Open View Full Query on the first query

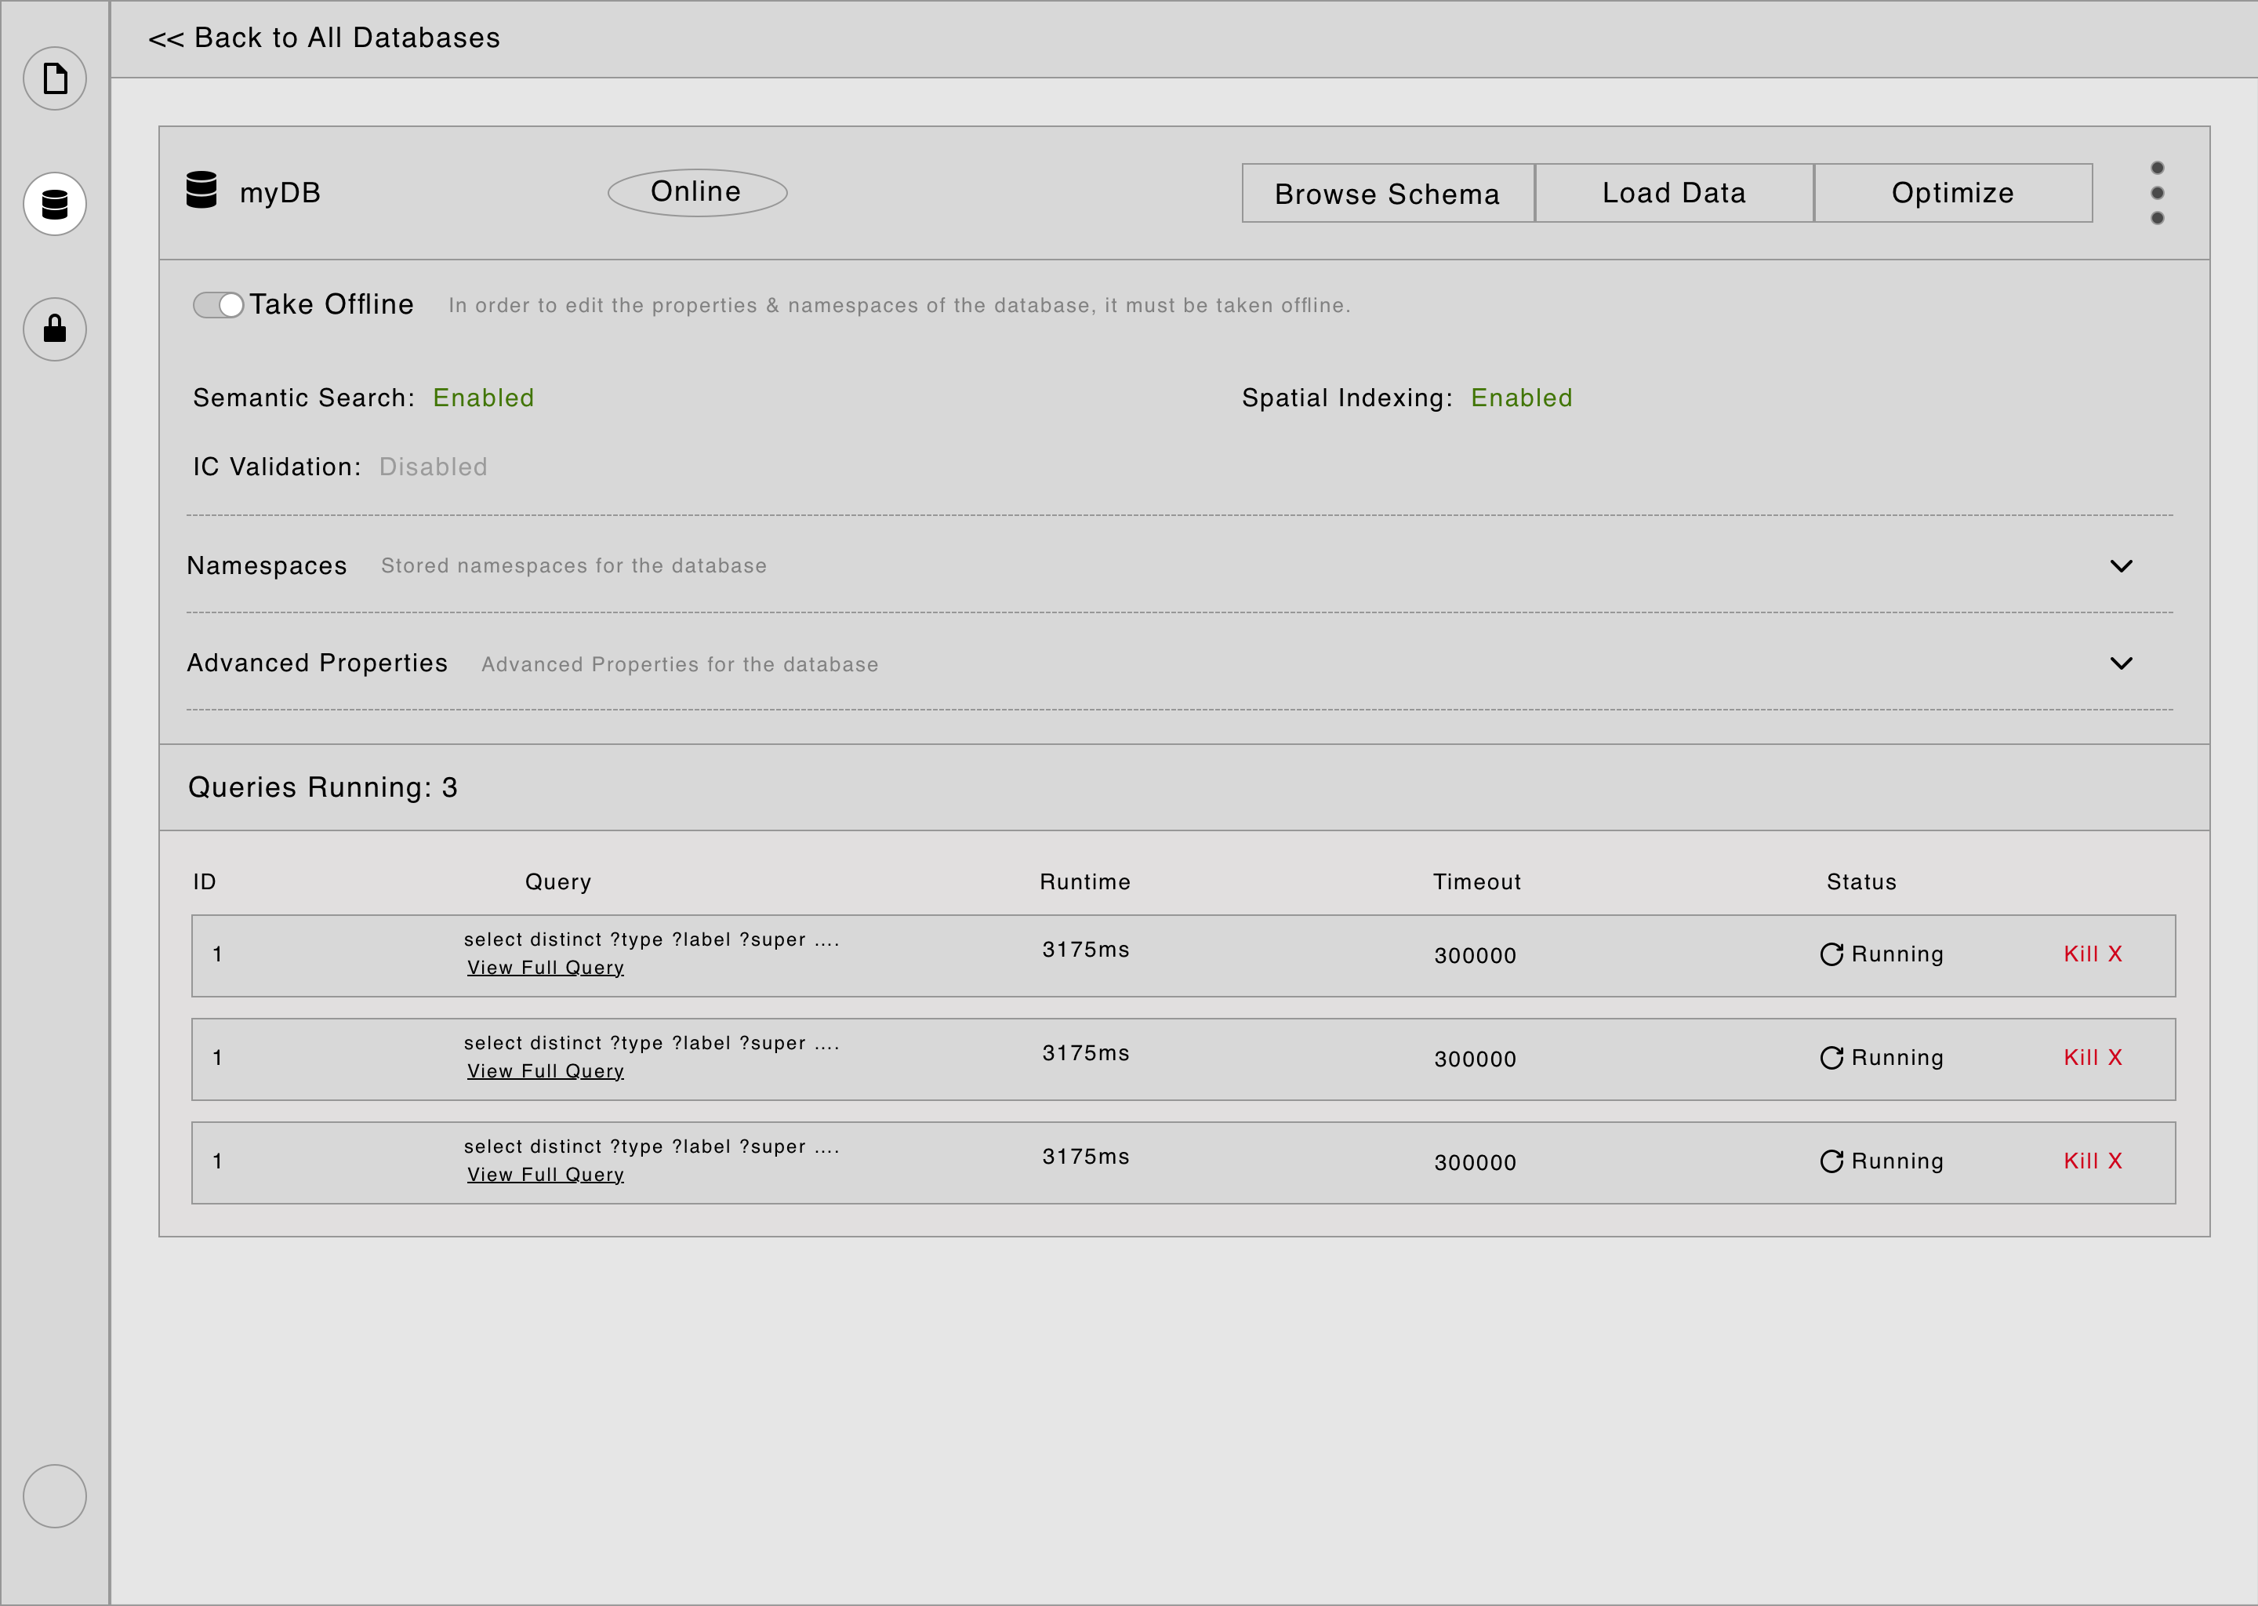coord(545,967)
